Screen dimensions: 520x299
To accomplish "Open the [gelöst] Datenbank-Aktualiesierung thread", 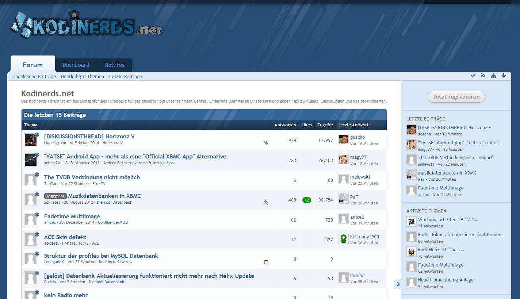I will click(149, 276).
